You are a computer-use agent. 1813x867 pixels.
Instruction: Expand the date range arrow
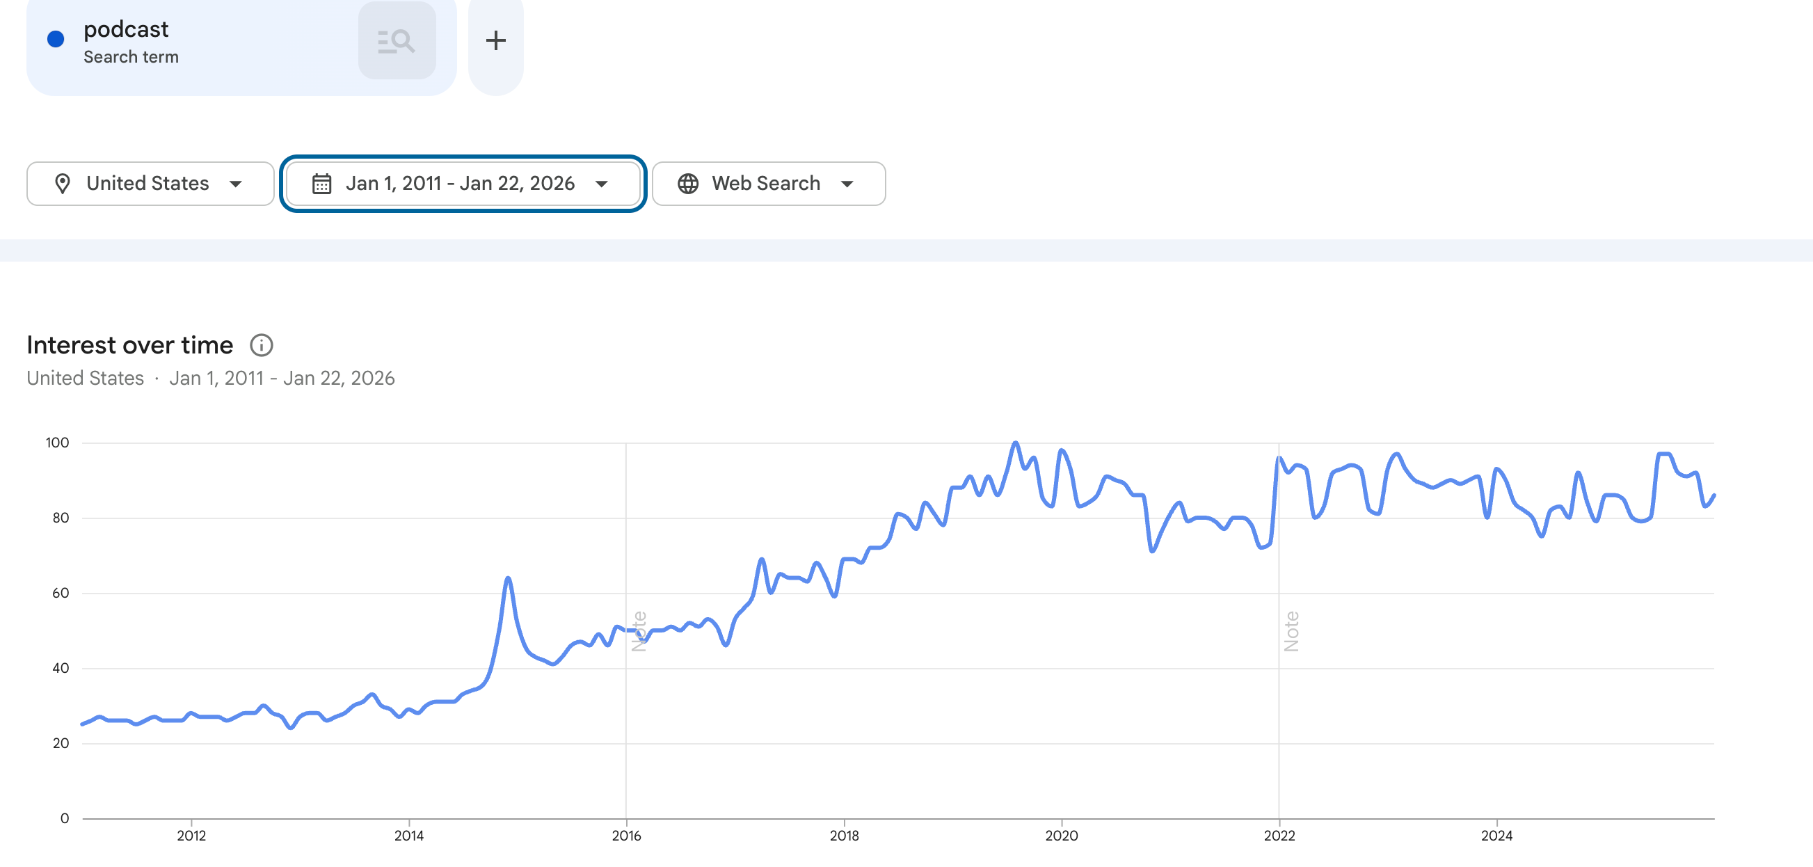point(601,184)
